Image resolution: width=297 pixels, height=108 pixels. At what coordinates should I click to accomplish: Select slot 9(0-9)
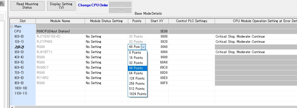tap(19, 83)
